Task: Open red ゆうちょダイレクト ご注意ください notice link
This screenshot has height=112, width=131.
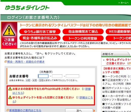Action: coord(118,62)
